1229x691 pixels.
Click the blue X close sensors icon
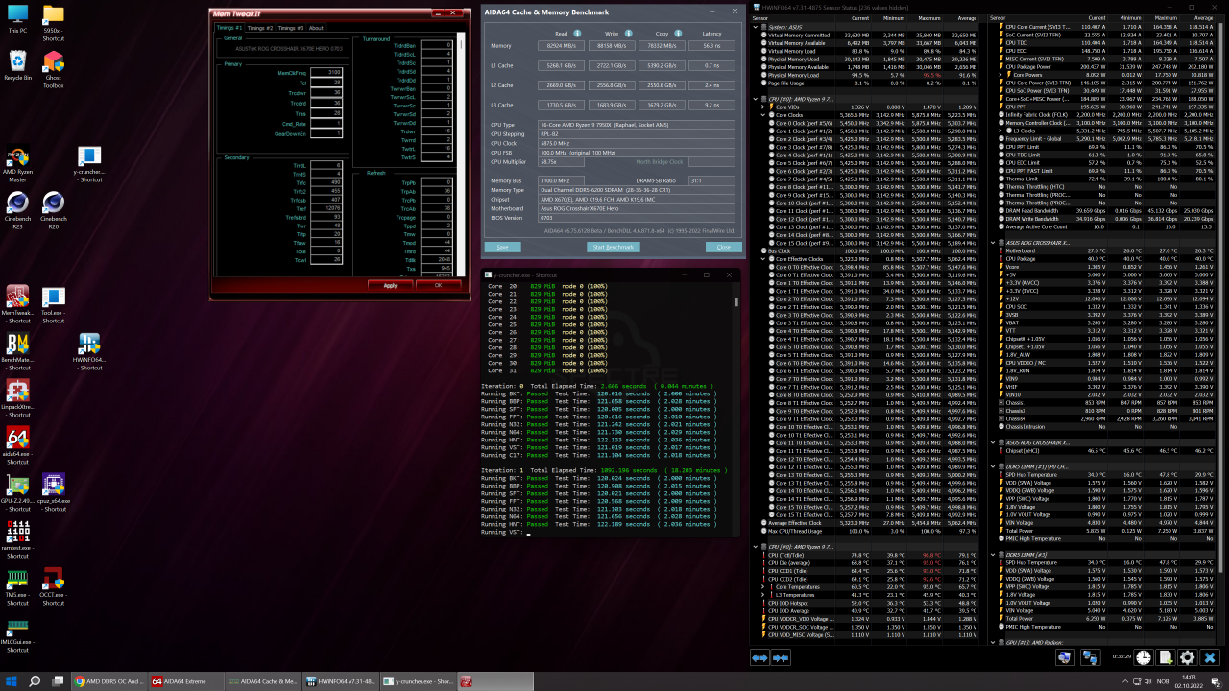click(x=1210, y=657)
